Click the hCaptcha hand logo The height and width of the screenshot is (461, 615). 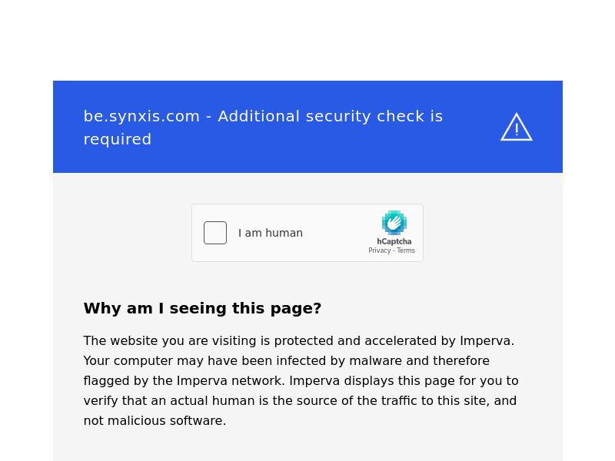pyautogui.click(x=394, y=223)
